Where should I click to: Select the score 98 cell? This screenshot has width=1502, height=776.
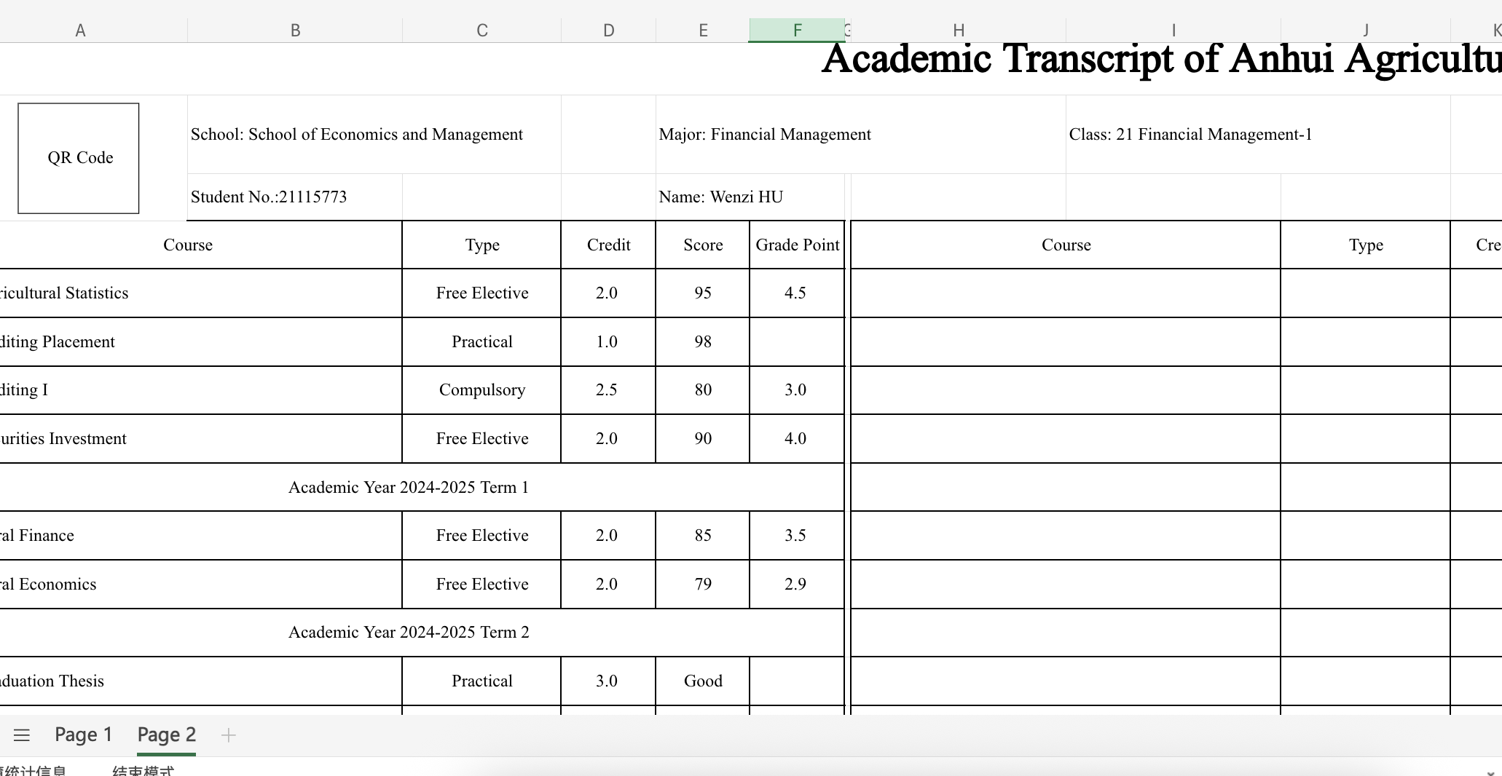(x=702, y=342)
